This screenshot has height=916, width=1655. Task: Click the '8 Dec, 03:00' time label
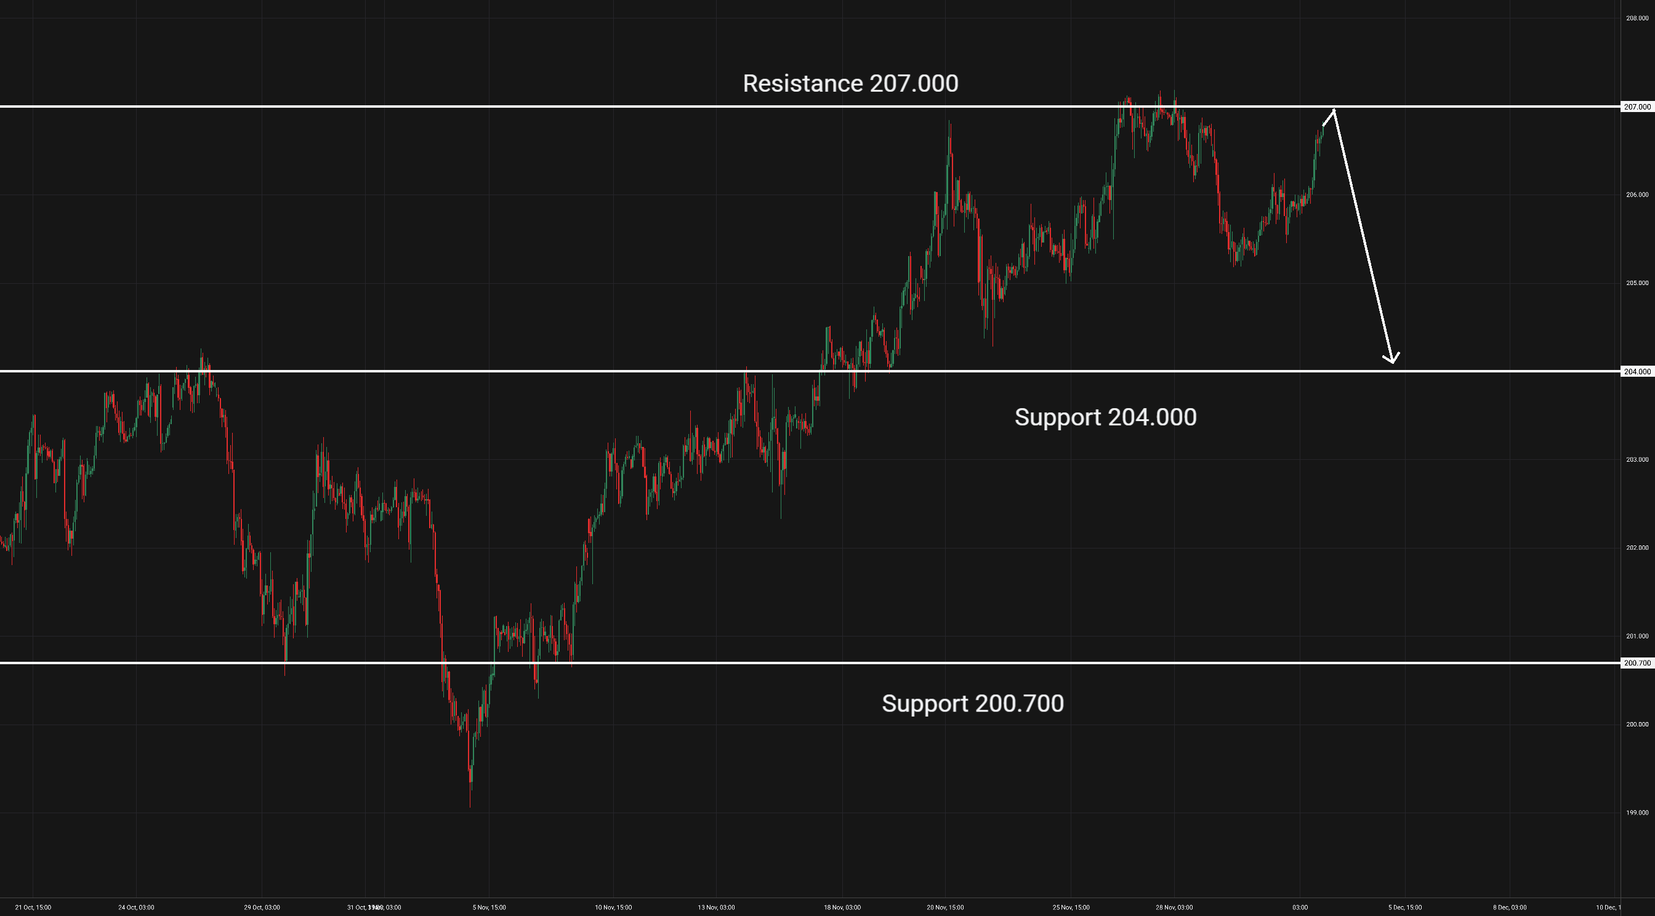[1509, 907]
